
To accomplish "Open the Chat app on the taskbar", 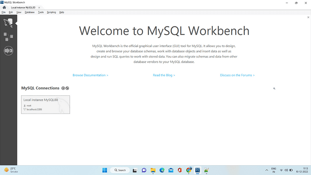I will [x=144, y=170].
